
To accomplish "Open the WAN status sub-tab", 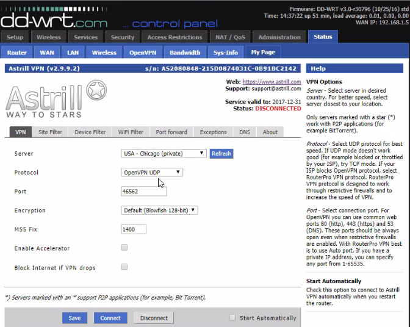I will [x=47, y=52].
